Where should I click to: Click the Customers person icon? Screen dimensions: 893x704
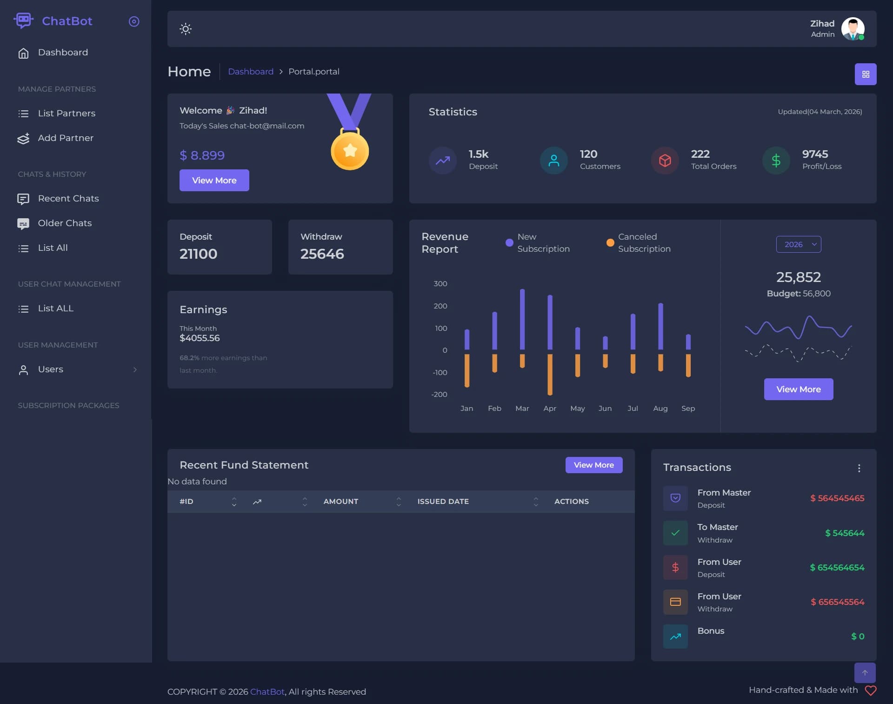tap(553, 161)
